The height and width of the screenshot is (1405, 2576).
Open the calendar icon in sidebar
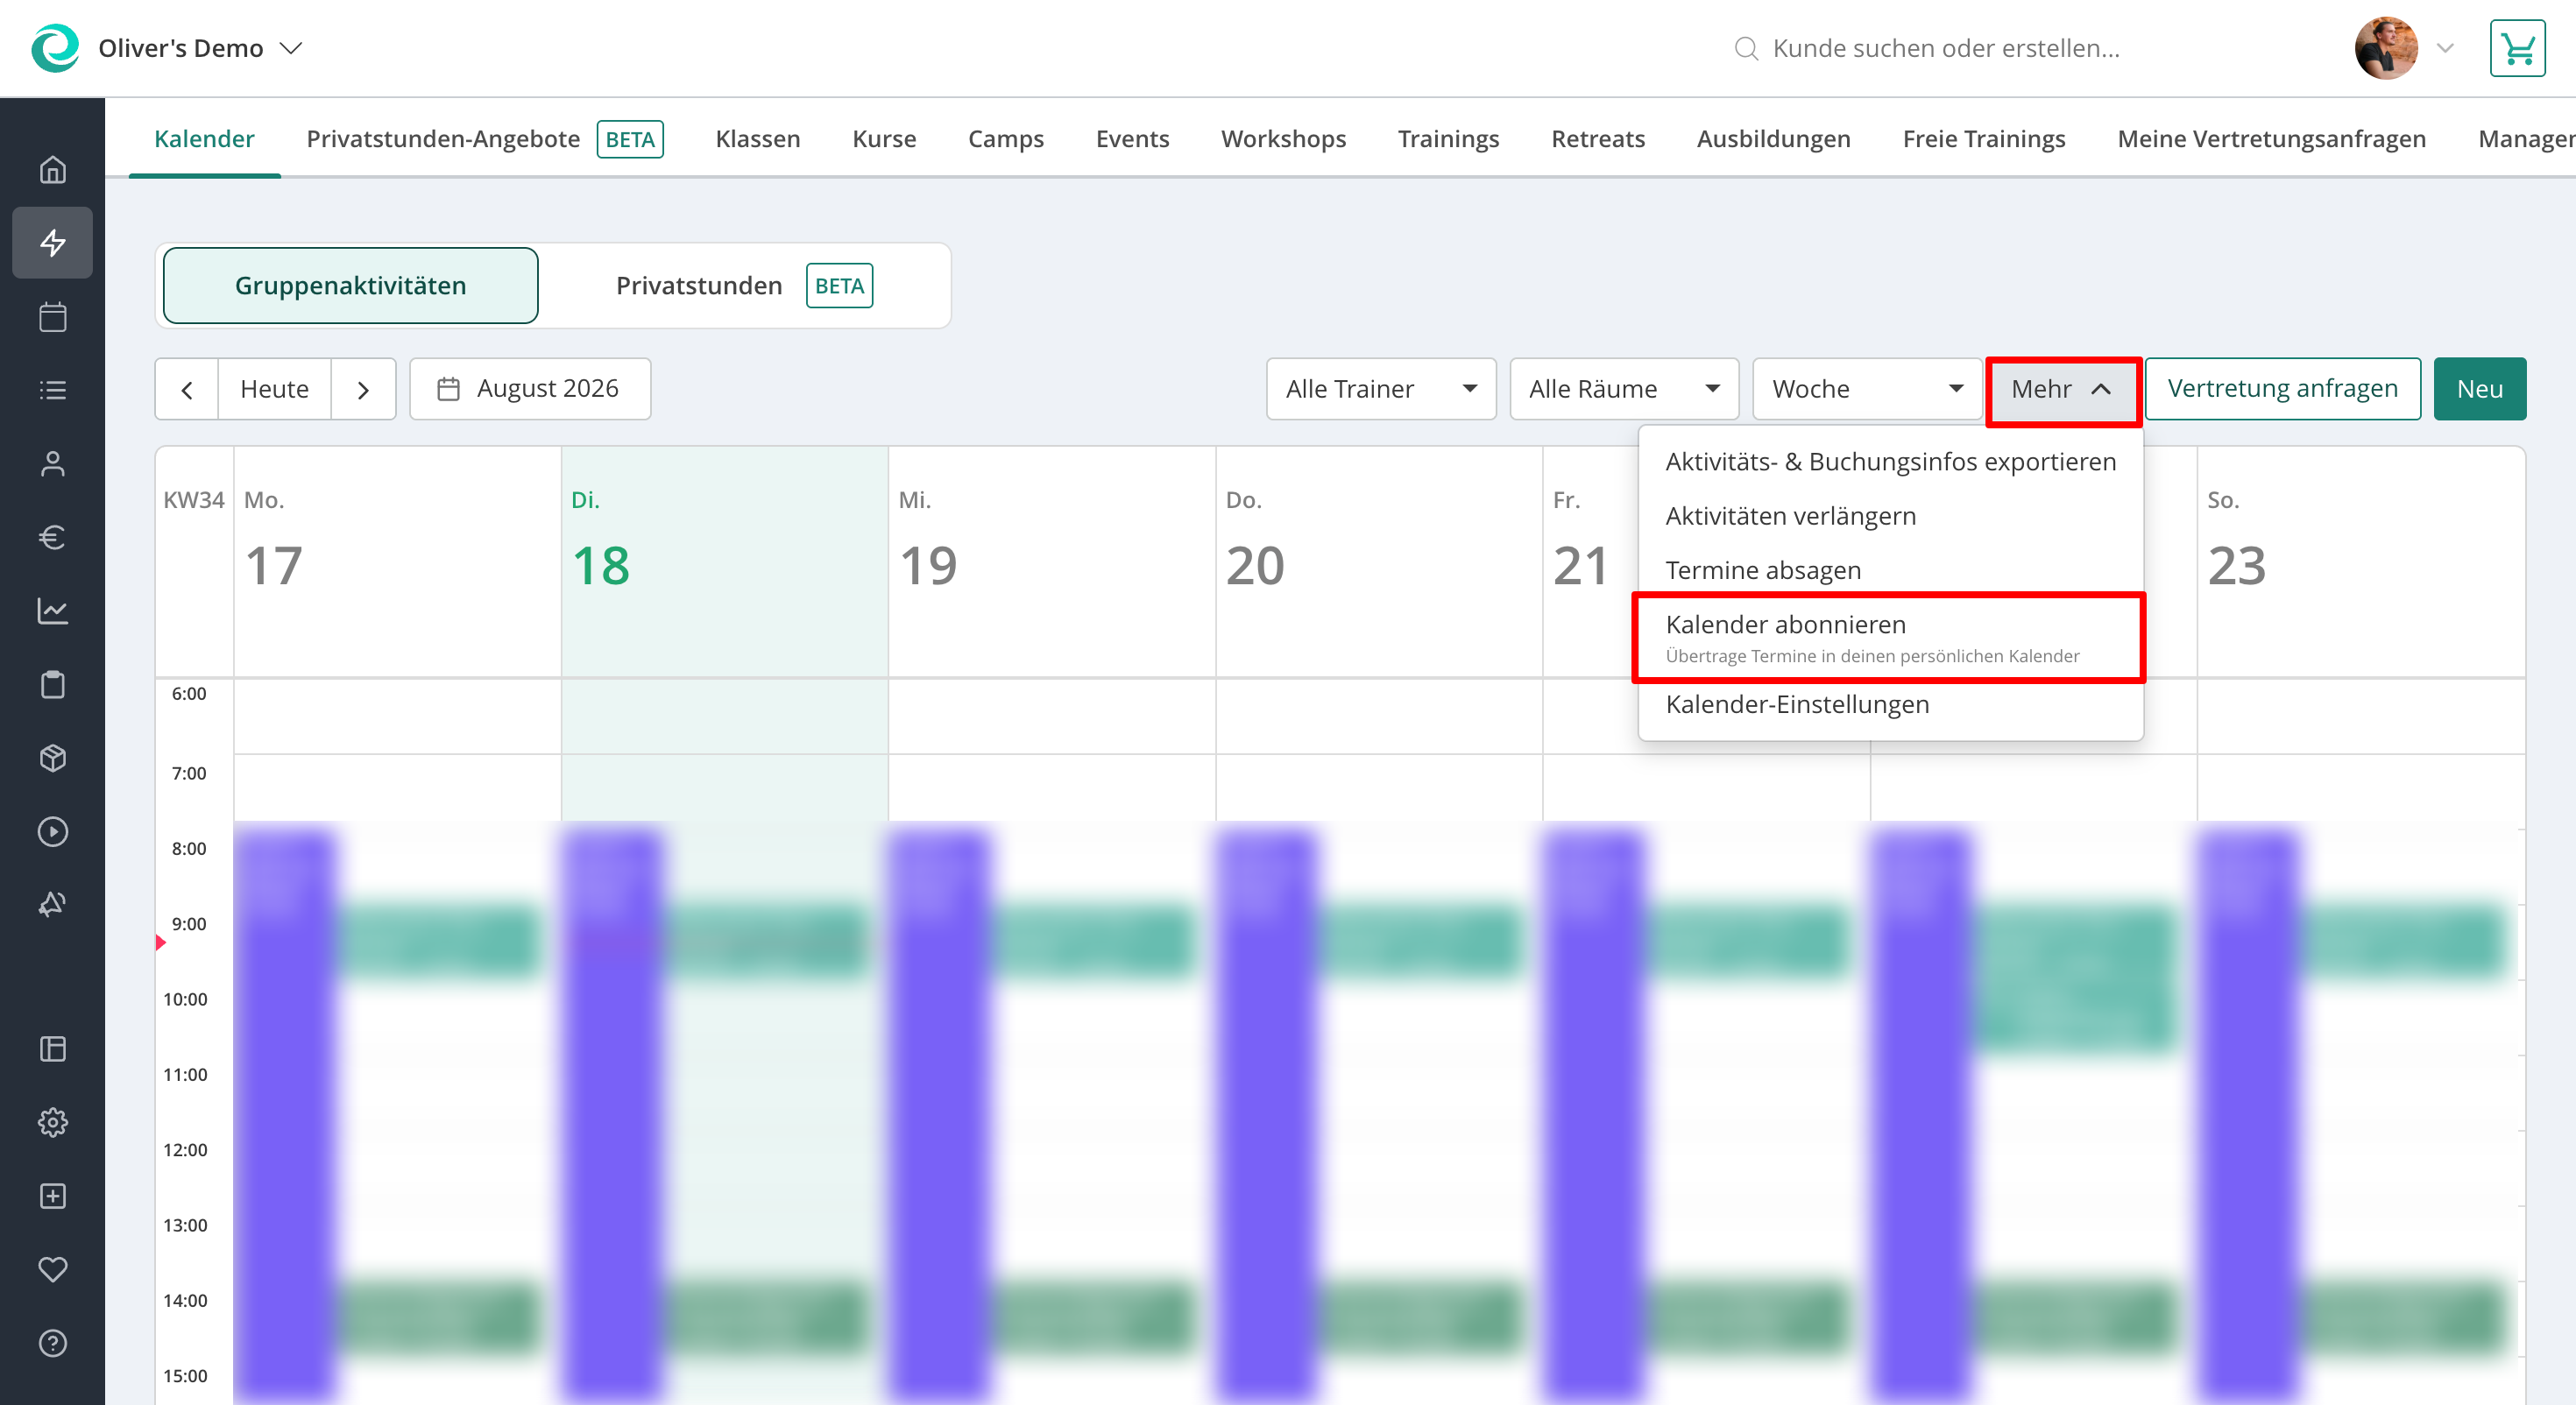(x=52, y=317)
